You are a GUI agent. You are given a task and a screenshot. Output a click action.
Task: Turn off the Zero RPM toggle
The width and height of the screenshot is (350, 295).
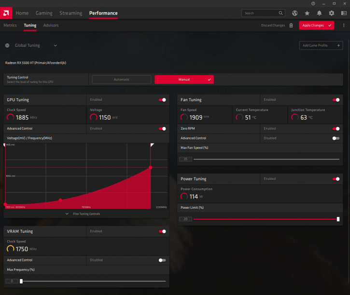tap(336, 129)
